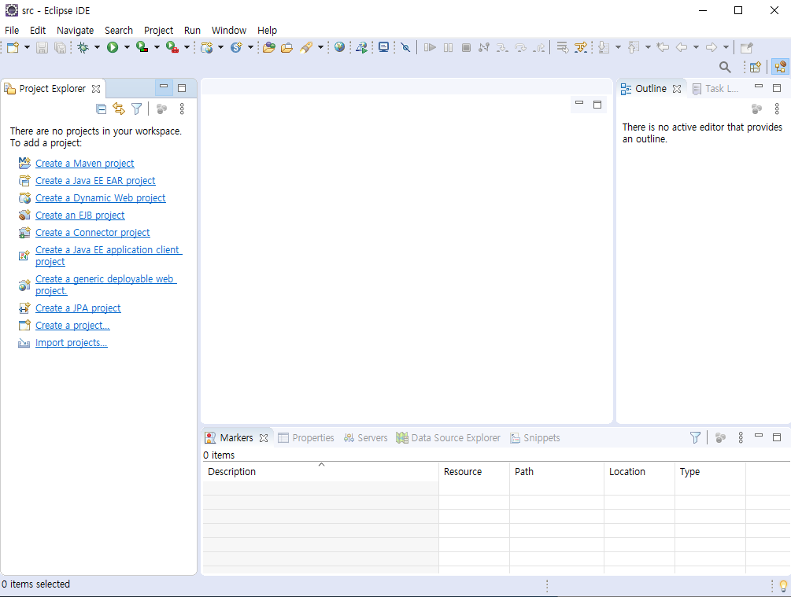This screenshot has height=597, width=791.
Task: Click Create a Maven project link
Action: [85, 164]
